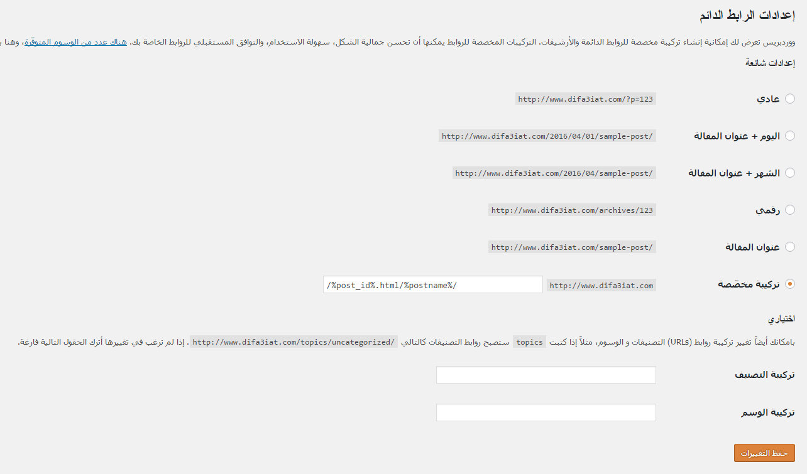Choose اليوم + عنوان المقالة radio button
807x474 pixels.
(790, 136)
